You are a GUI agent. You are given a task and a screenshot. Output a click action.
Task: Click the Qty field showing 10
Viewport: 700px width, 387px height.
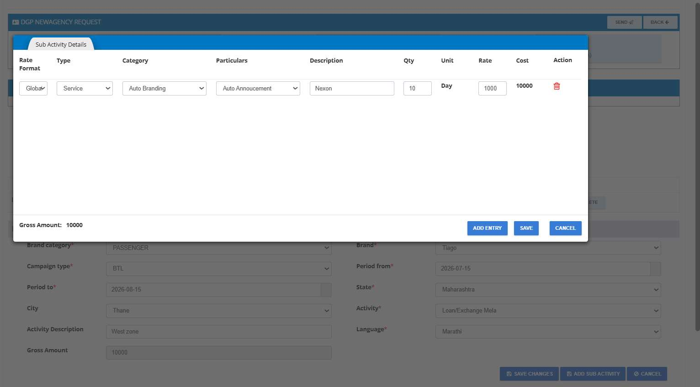click(x=418, y=88)
